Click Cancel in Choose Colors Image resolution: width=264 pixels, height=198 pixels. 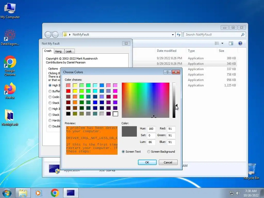pos(168,162)
